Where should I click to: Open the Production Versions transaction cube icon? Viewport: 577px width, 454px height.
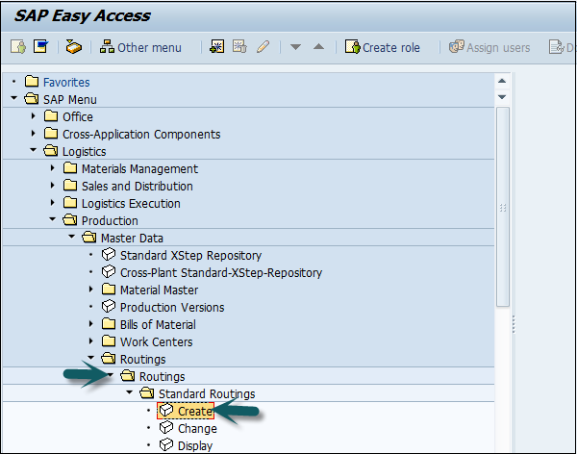click(x=109, y=308)
